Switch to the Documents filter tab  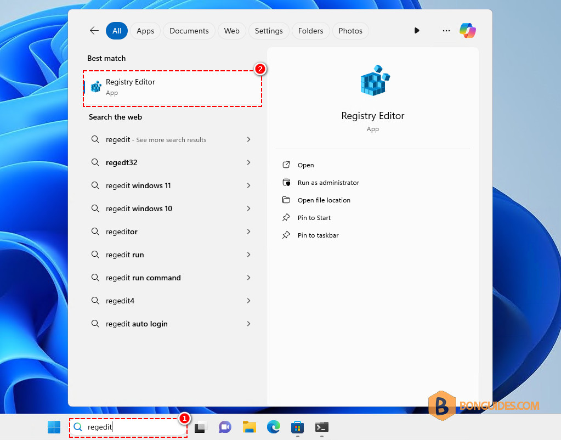coord(189,31)
